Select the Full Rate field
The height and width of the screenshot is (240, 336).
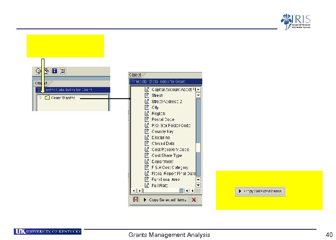160,185
